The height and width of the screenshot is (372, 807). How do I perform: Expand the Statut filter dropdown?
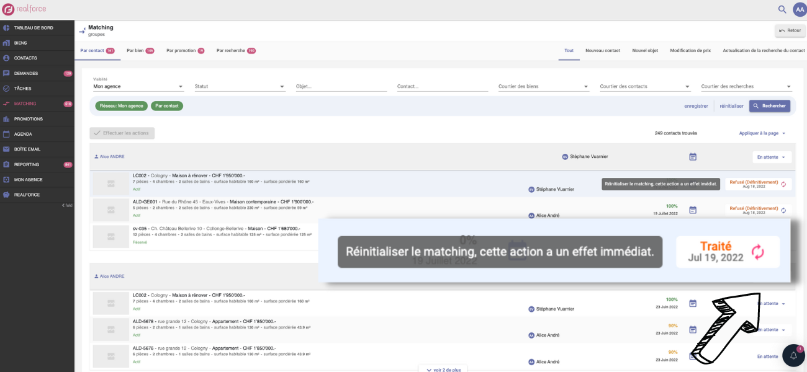240,87
